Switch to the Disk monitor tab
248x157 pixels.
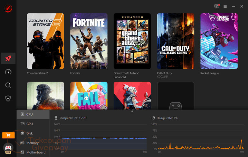(33, 133)
